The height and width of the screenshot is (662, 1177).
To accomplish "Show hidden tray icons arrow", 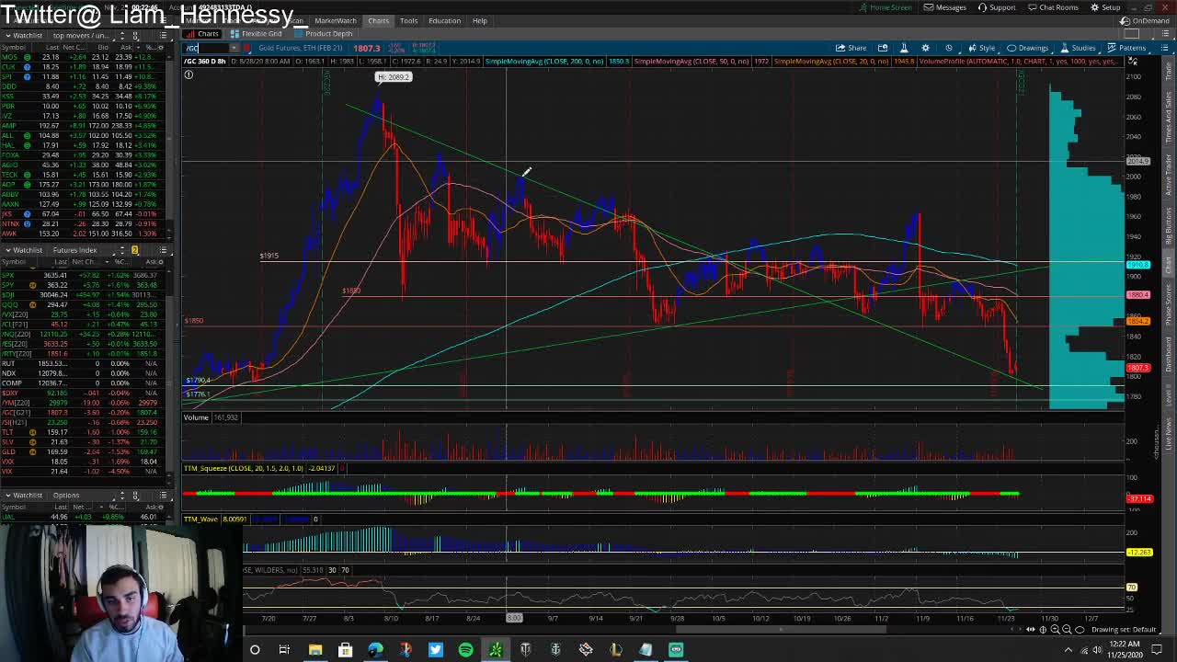I will coord(1068,650).
